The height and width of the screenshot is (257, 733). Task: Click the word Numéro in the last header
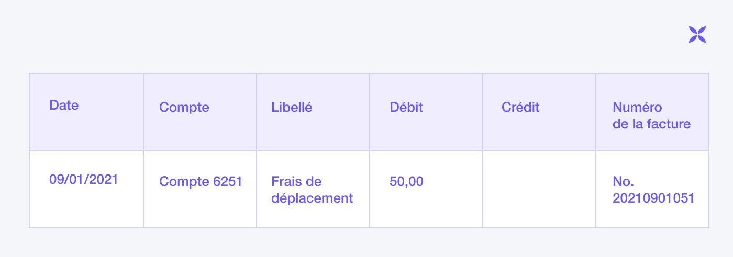click(637, 107)
